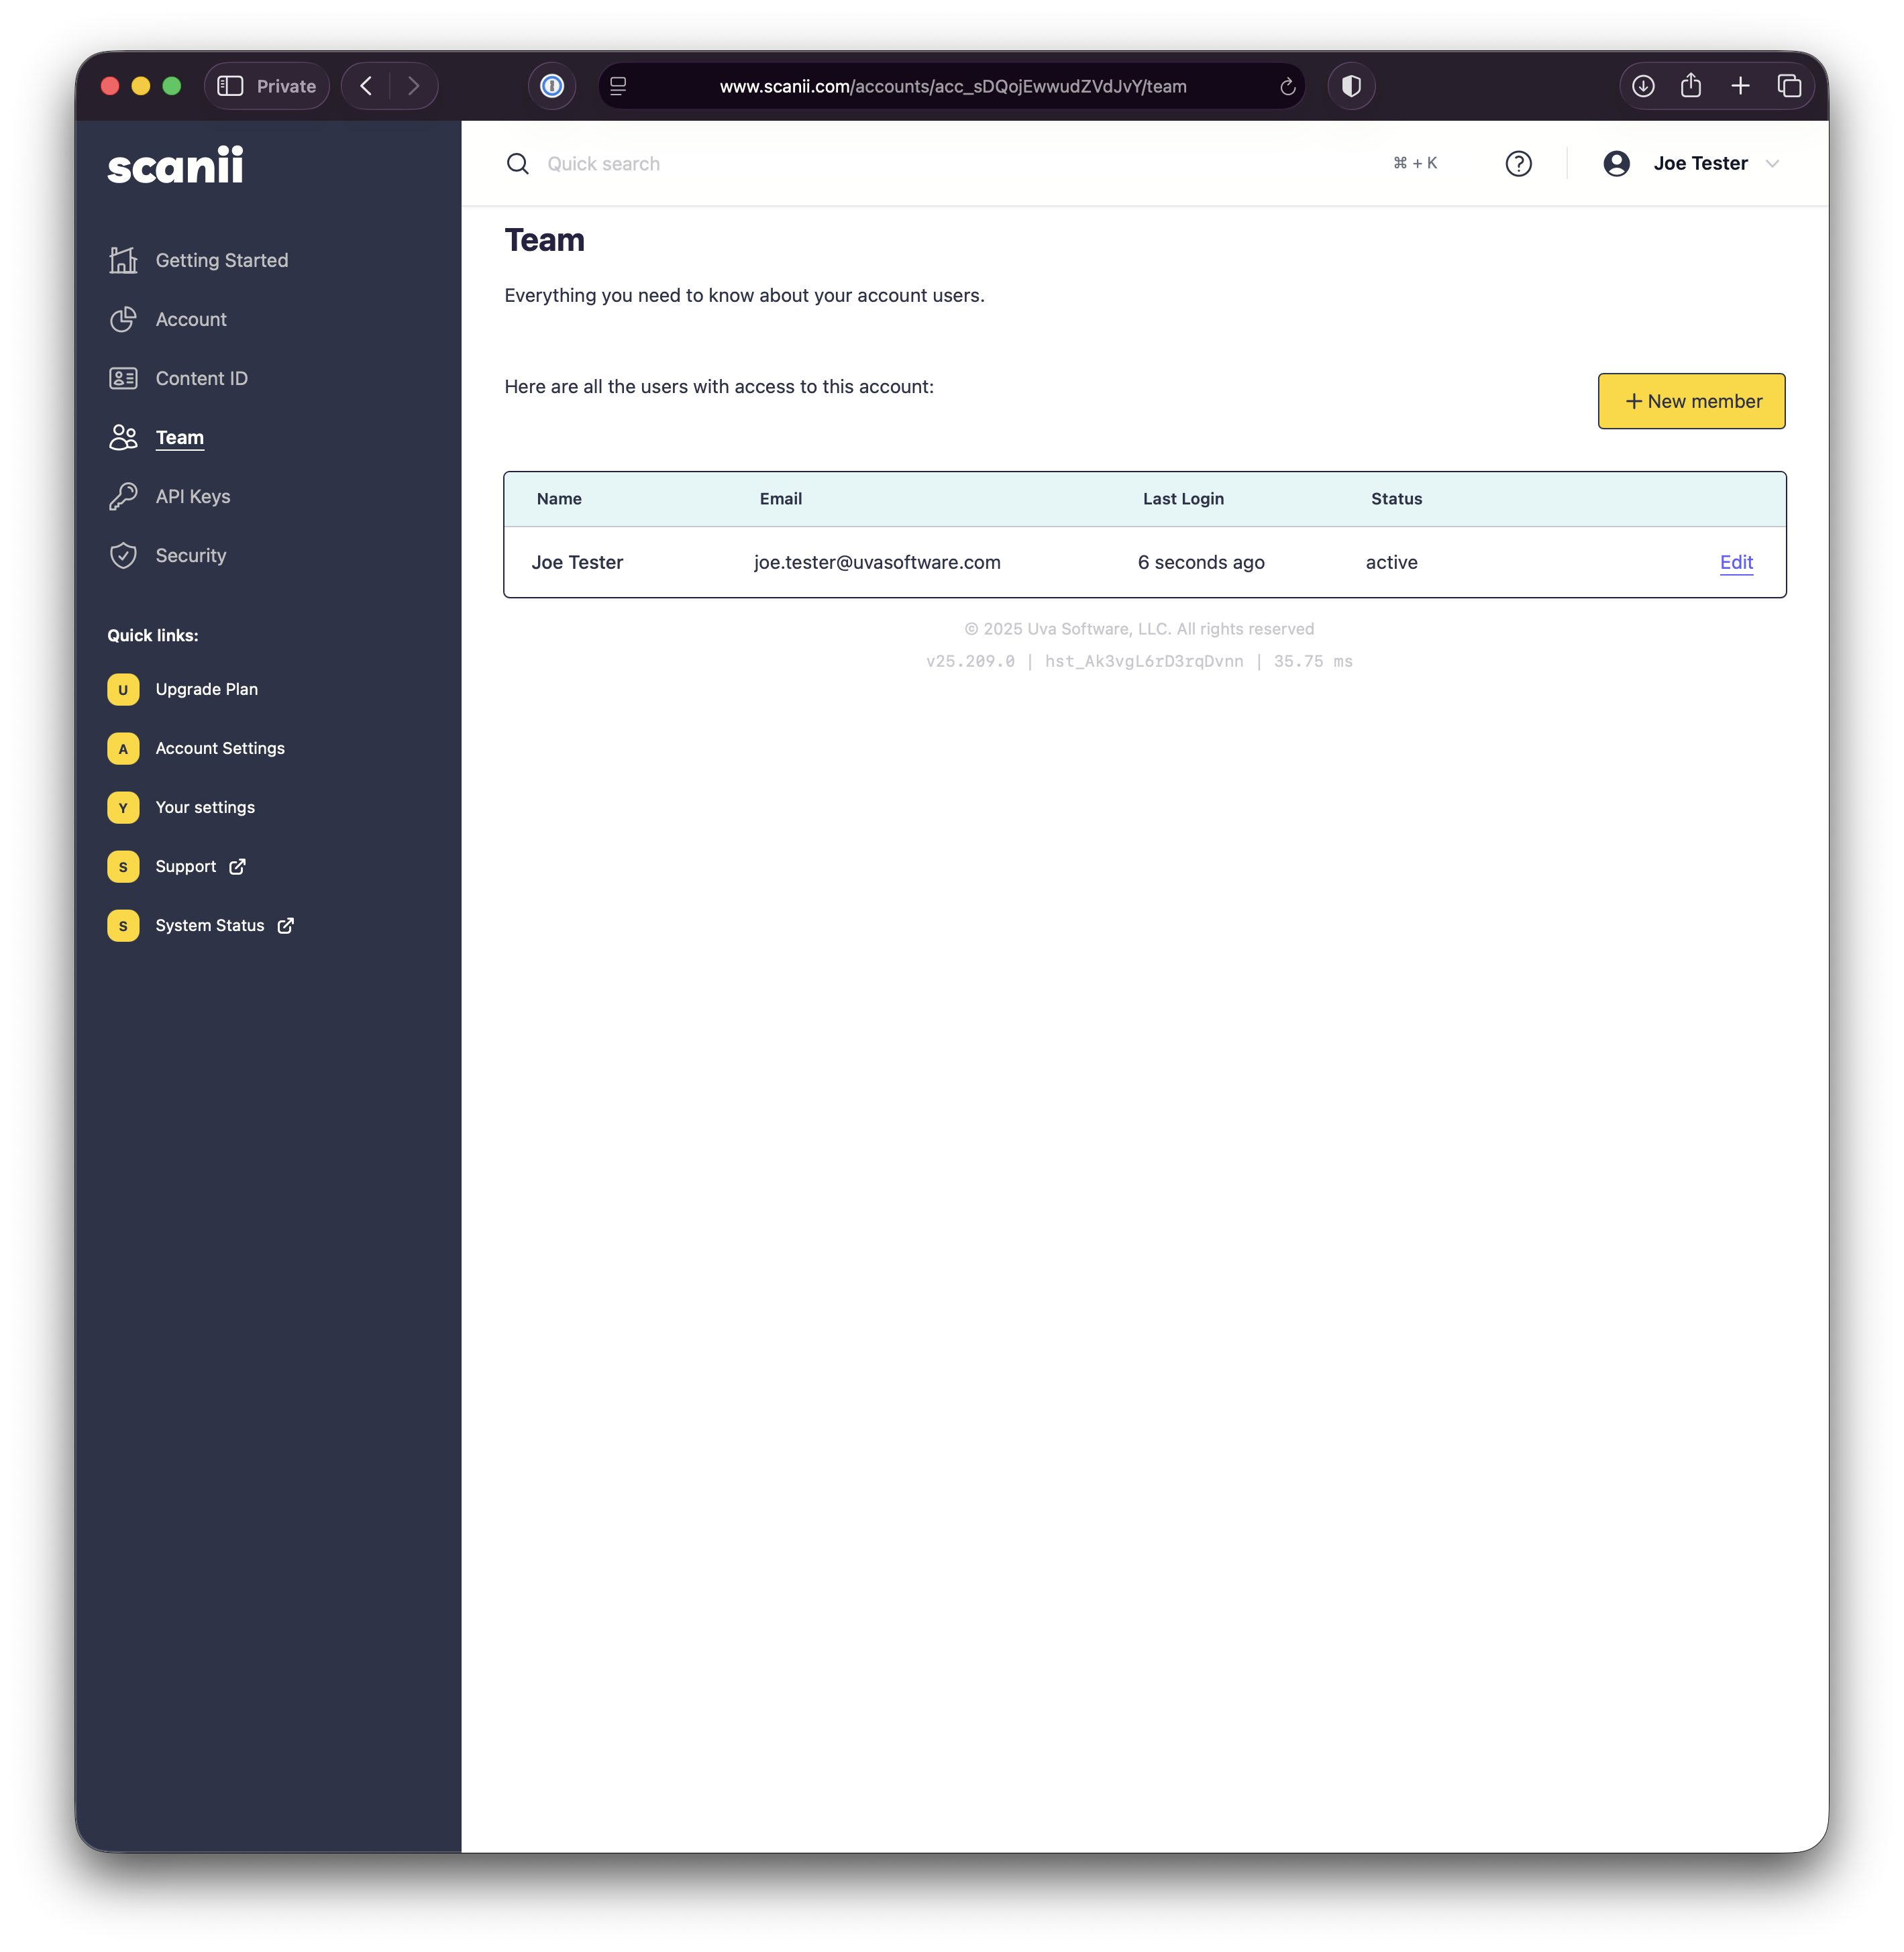Go to Account section

191,319
